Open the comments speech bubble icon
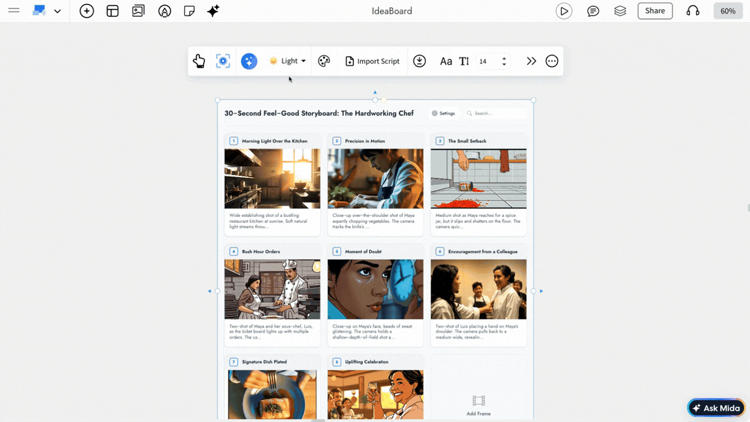This screenshot has height=422, width=750. (593, 11)
